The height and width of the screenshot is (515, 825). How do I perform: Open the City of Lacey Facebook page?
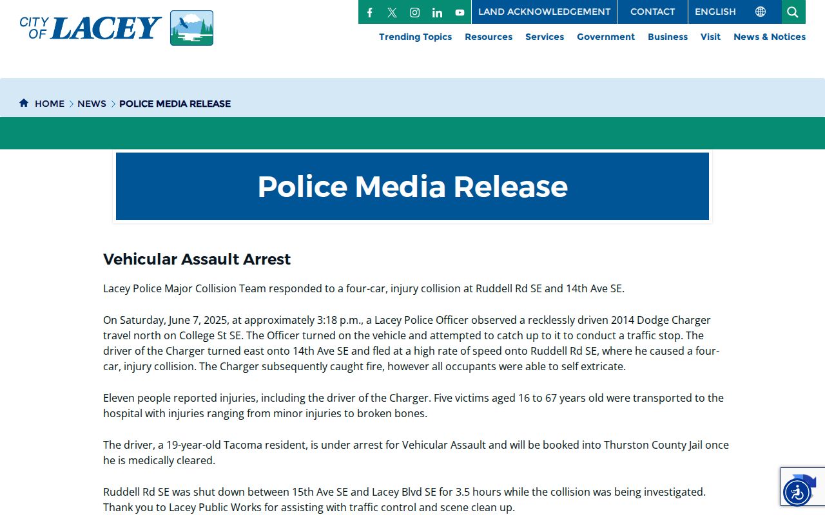pyautogui.click(x=369, y=12)
